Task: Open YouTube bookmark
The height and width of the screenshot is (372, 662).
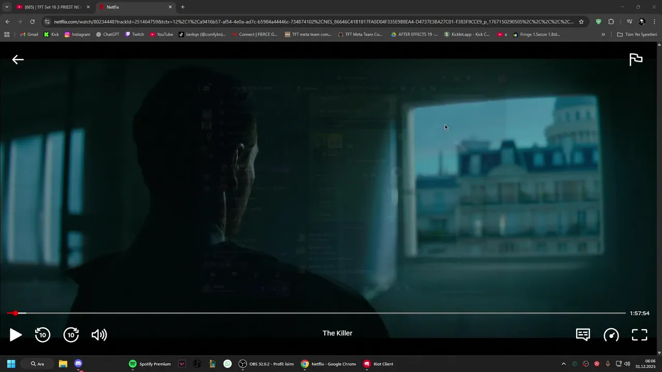Action: 161,35
